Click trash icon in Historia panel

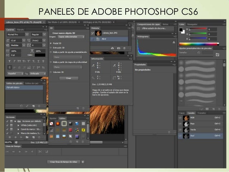(x=124, y=48)
